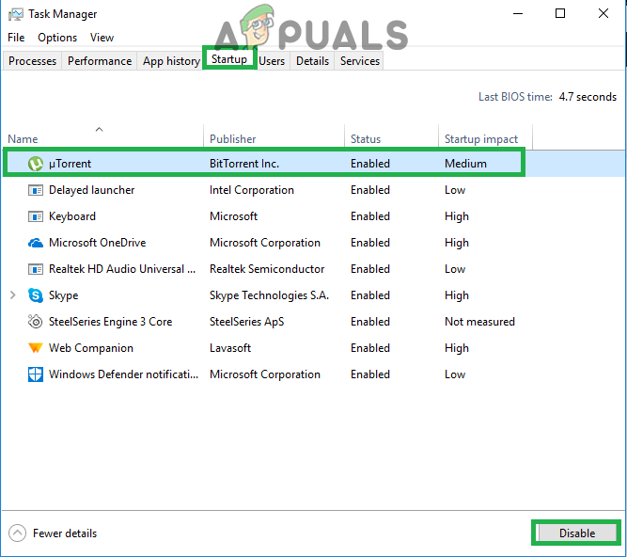
Task: Switch to the Performance tab
Action: (x=100, y=61)
